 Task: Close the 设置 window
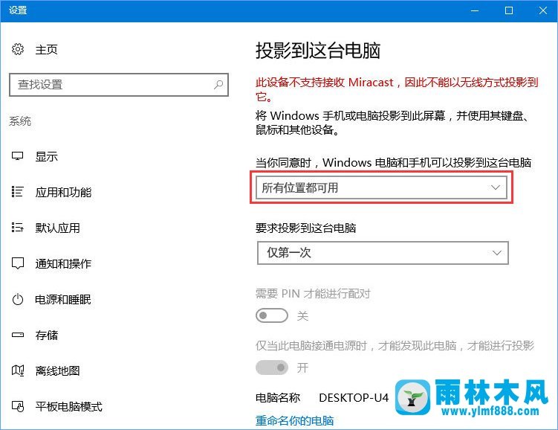542,10
